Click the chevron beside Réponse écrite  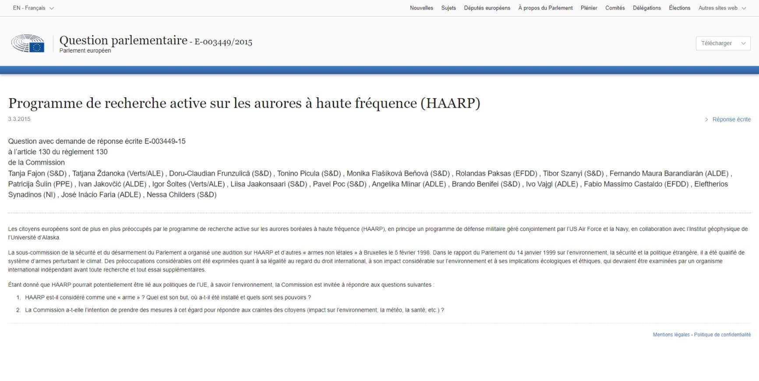pos(706,120)
